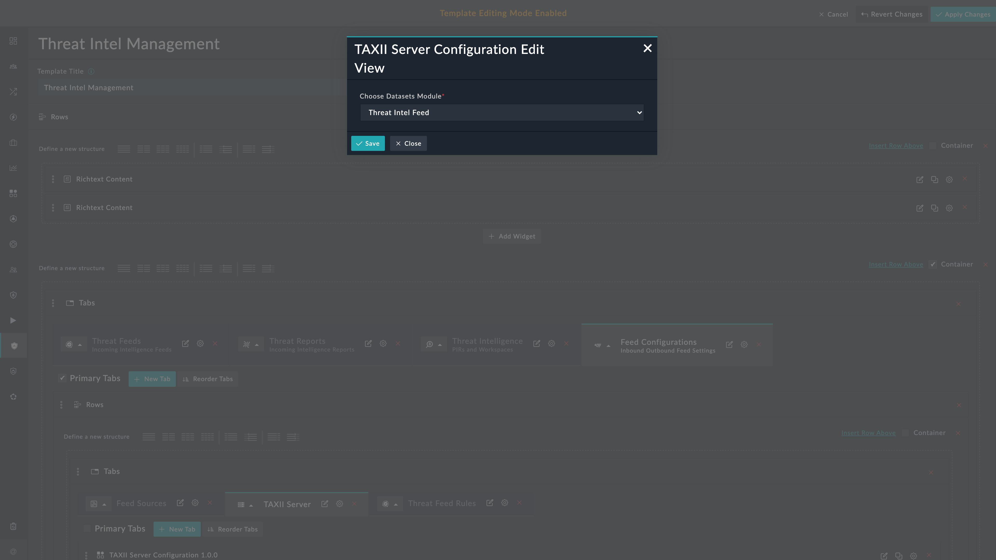Edit the first Richtext Content widget
Screen dimensions: 996x560
click(919, 179)
